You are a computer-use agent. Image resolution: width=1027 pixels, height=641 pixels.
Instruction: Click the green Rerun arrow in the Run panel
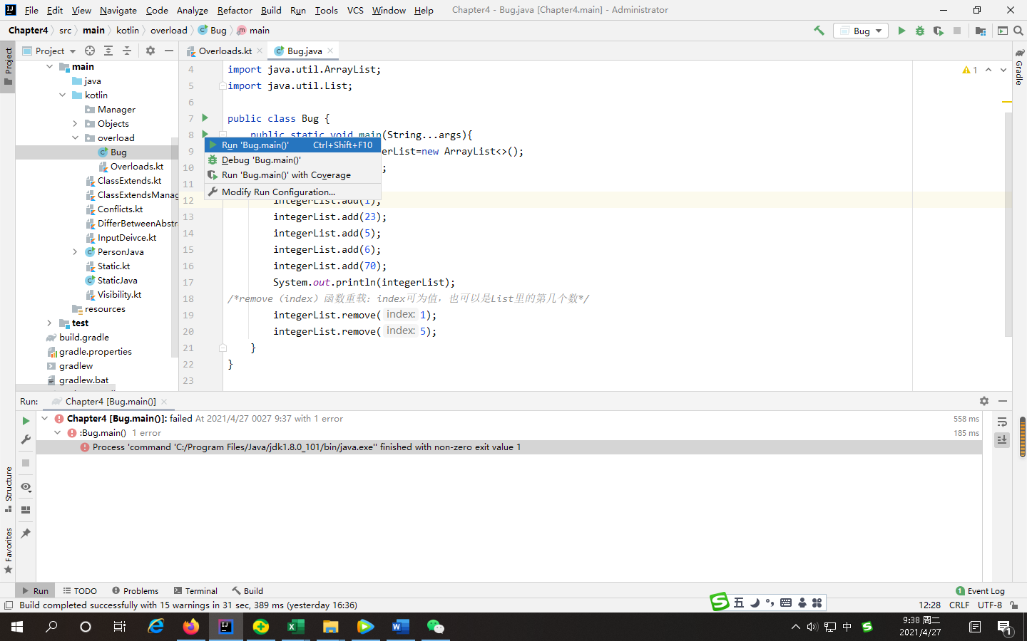coord(26,421)
